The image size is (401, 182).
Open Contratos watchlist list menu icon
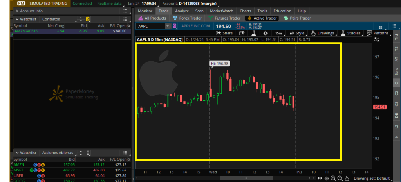pyautogui.click(x=125, y=19)
